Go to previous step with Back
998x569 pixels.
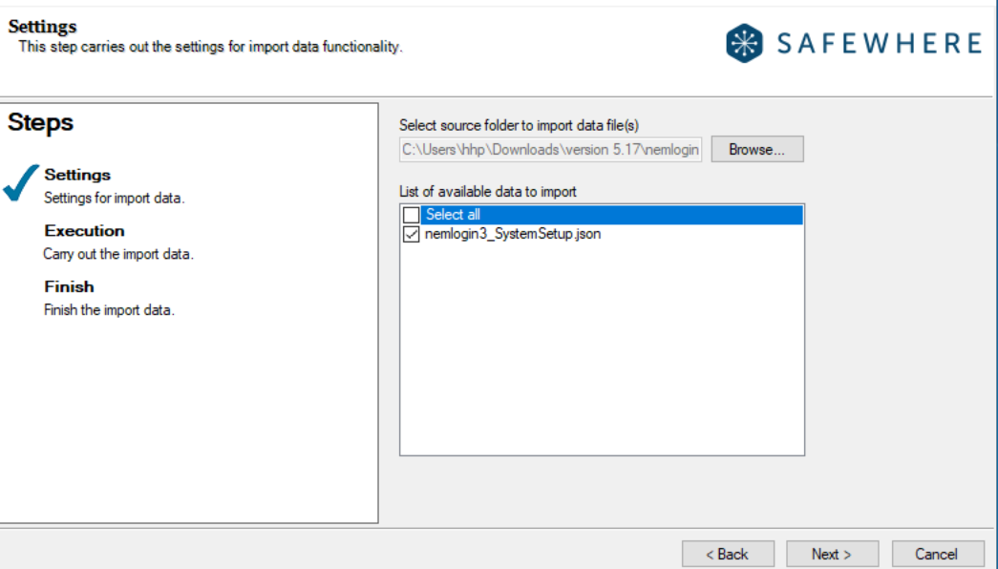(x=728, y=554)
